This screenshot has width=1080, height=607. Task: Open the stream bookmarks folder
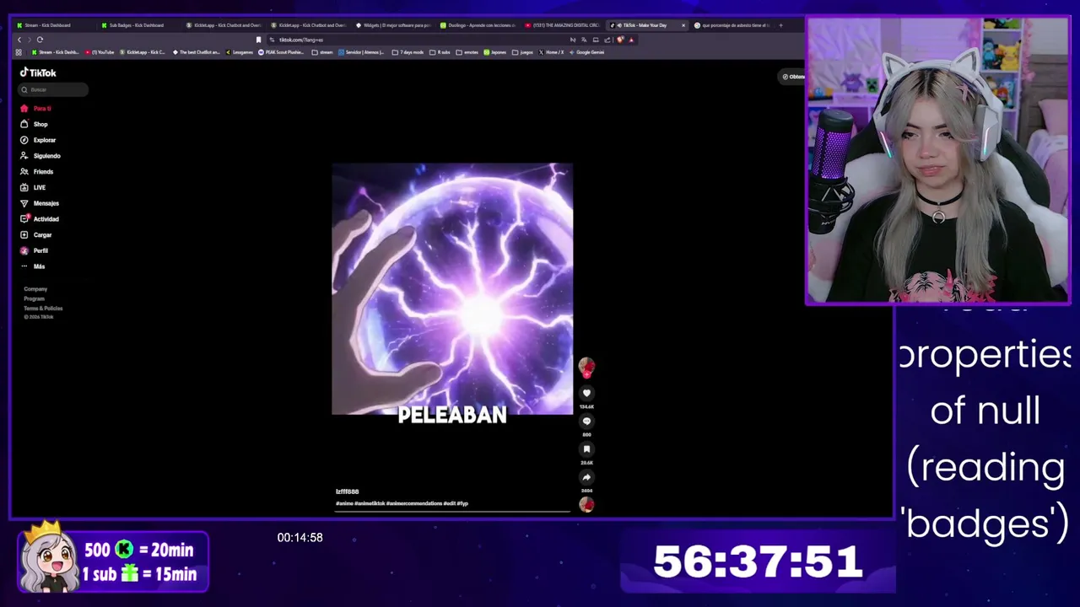click(322, 52)
